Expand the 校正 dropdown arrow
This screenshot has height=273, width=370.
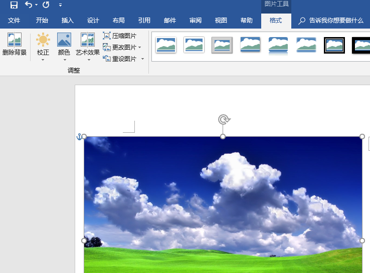[43, 60]
